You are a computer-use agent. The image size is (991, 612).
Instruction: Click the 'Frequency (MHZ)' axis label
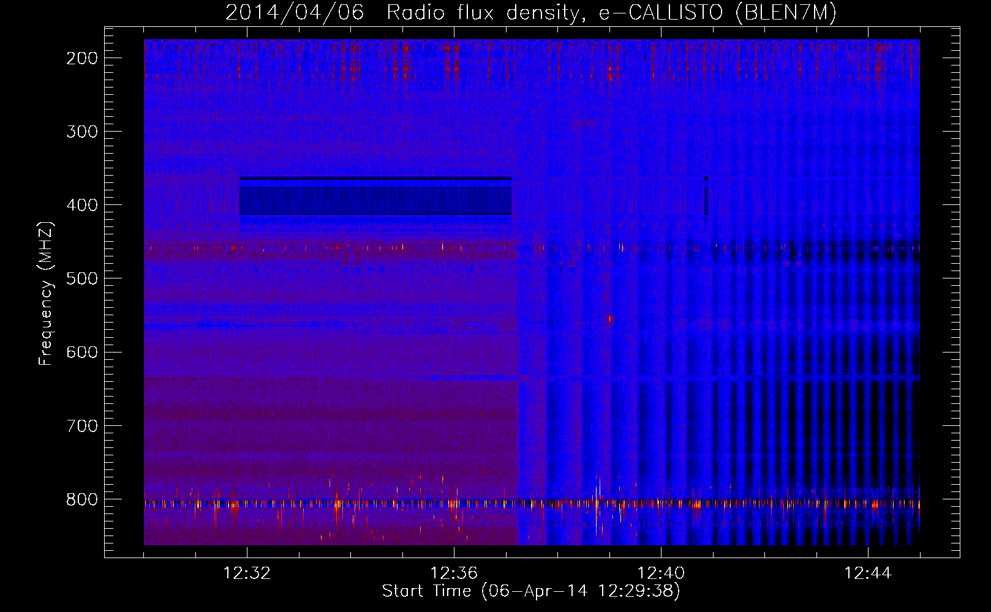pyautogui.click(x=46, y=293)
